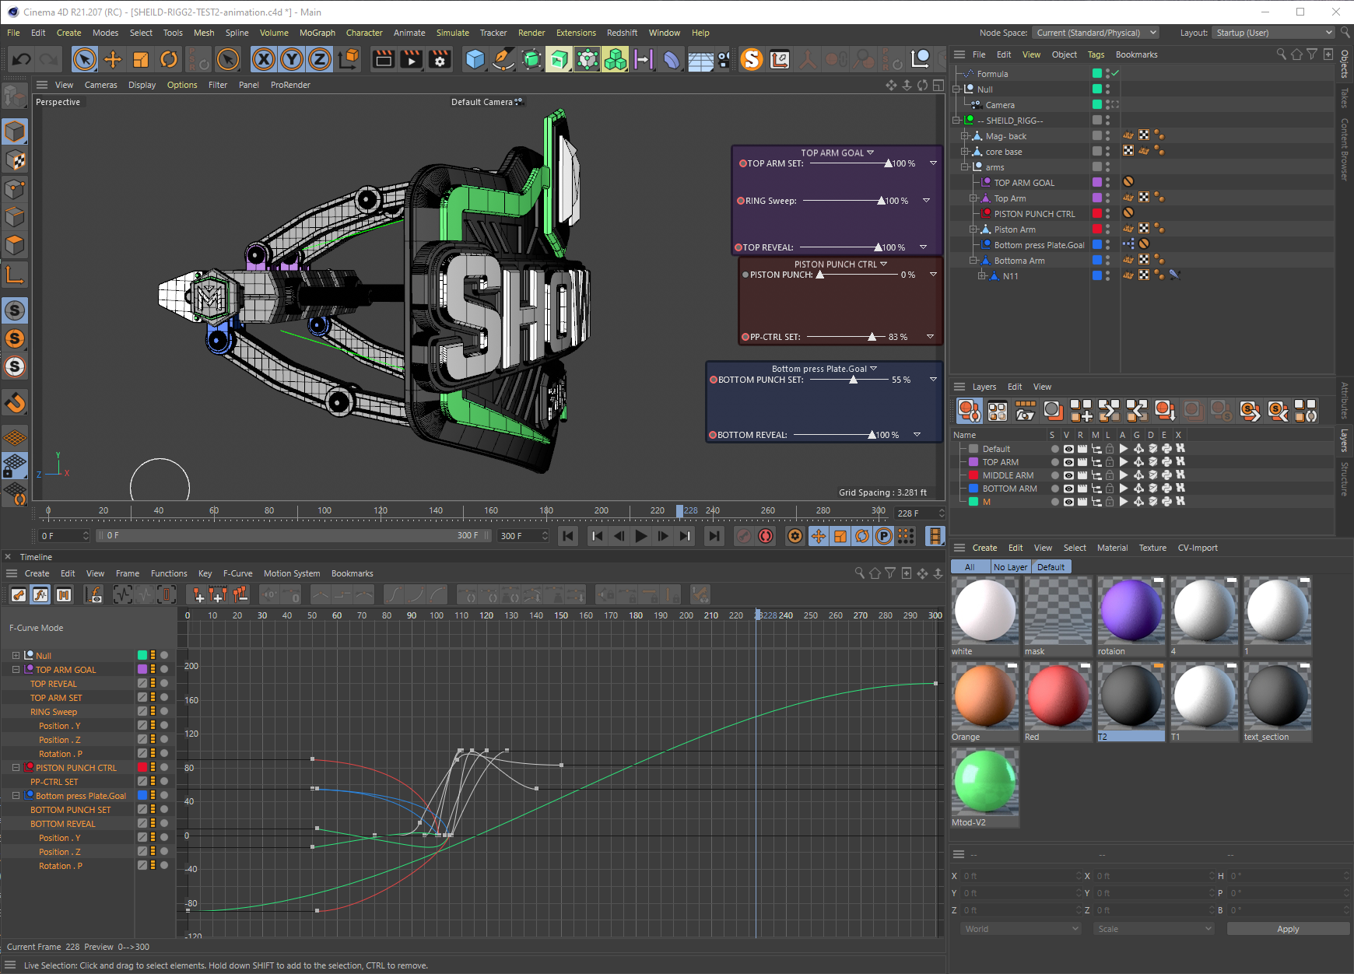
Task: Toggle the Enable Snap magnet icon
Action: coord(15,403)
